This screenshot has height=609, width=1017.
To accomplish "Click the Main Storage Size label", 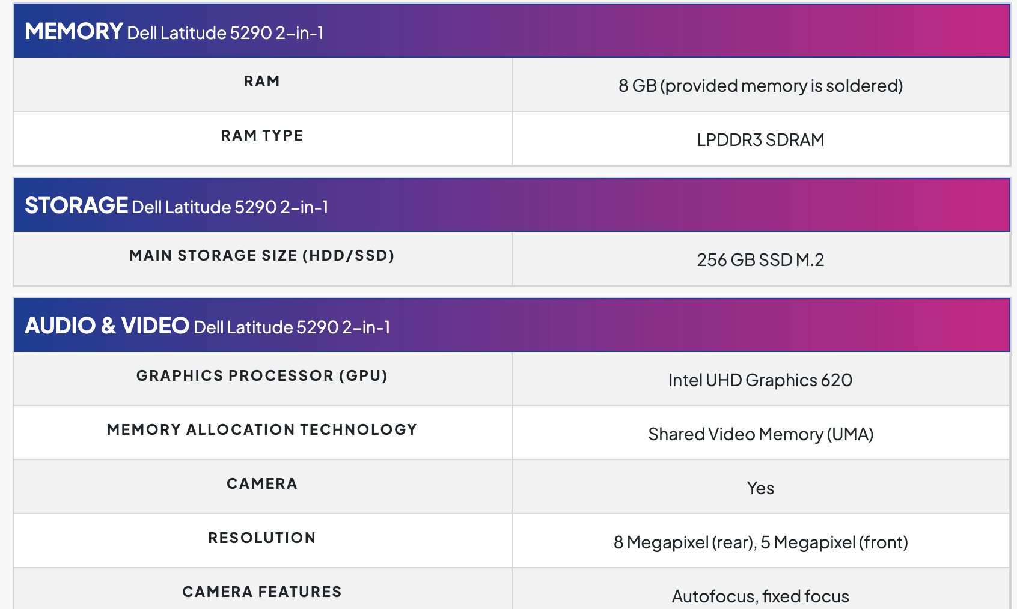I will pos(262,256).
